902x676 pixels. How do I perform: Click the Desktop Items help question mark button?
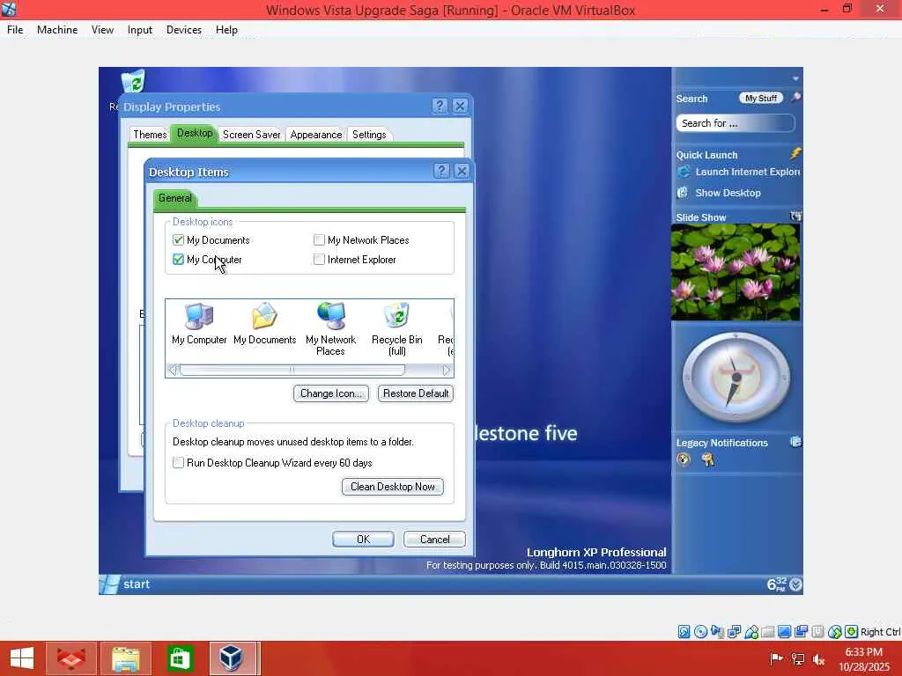tap(441, 171)
